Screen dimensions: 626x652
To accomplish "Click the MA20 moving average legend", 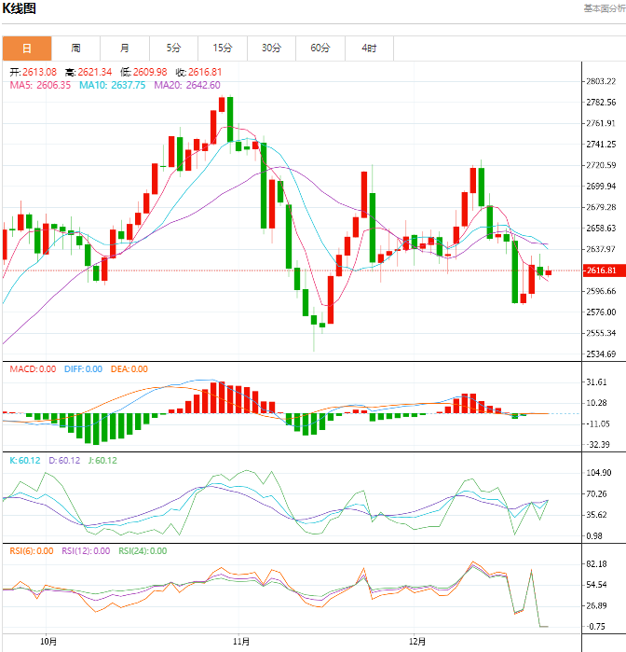I will [186, 85].
